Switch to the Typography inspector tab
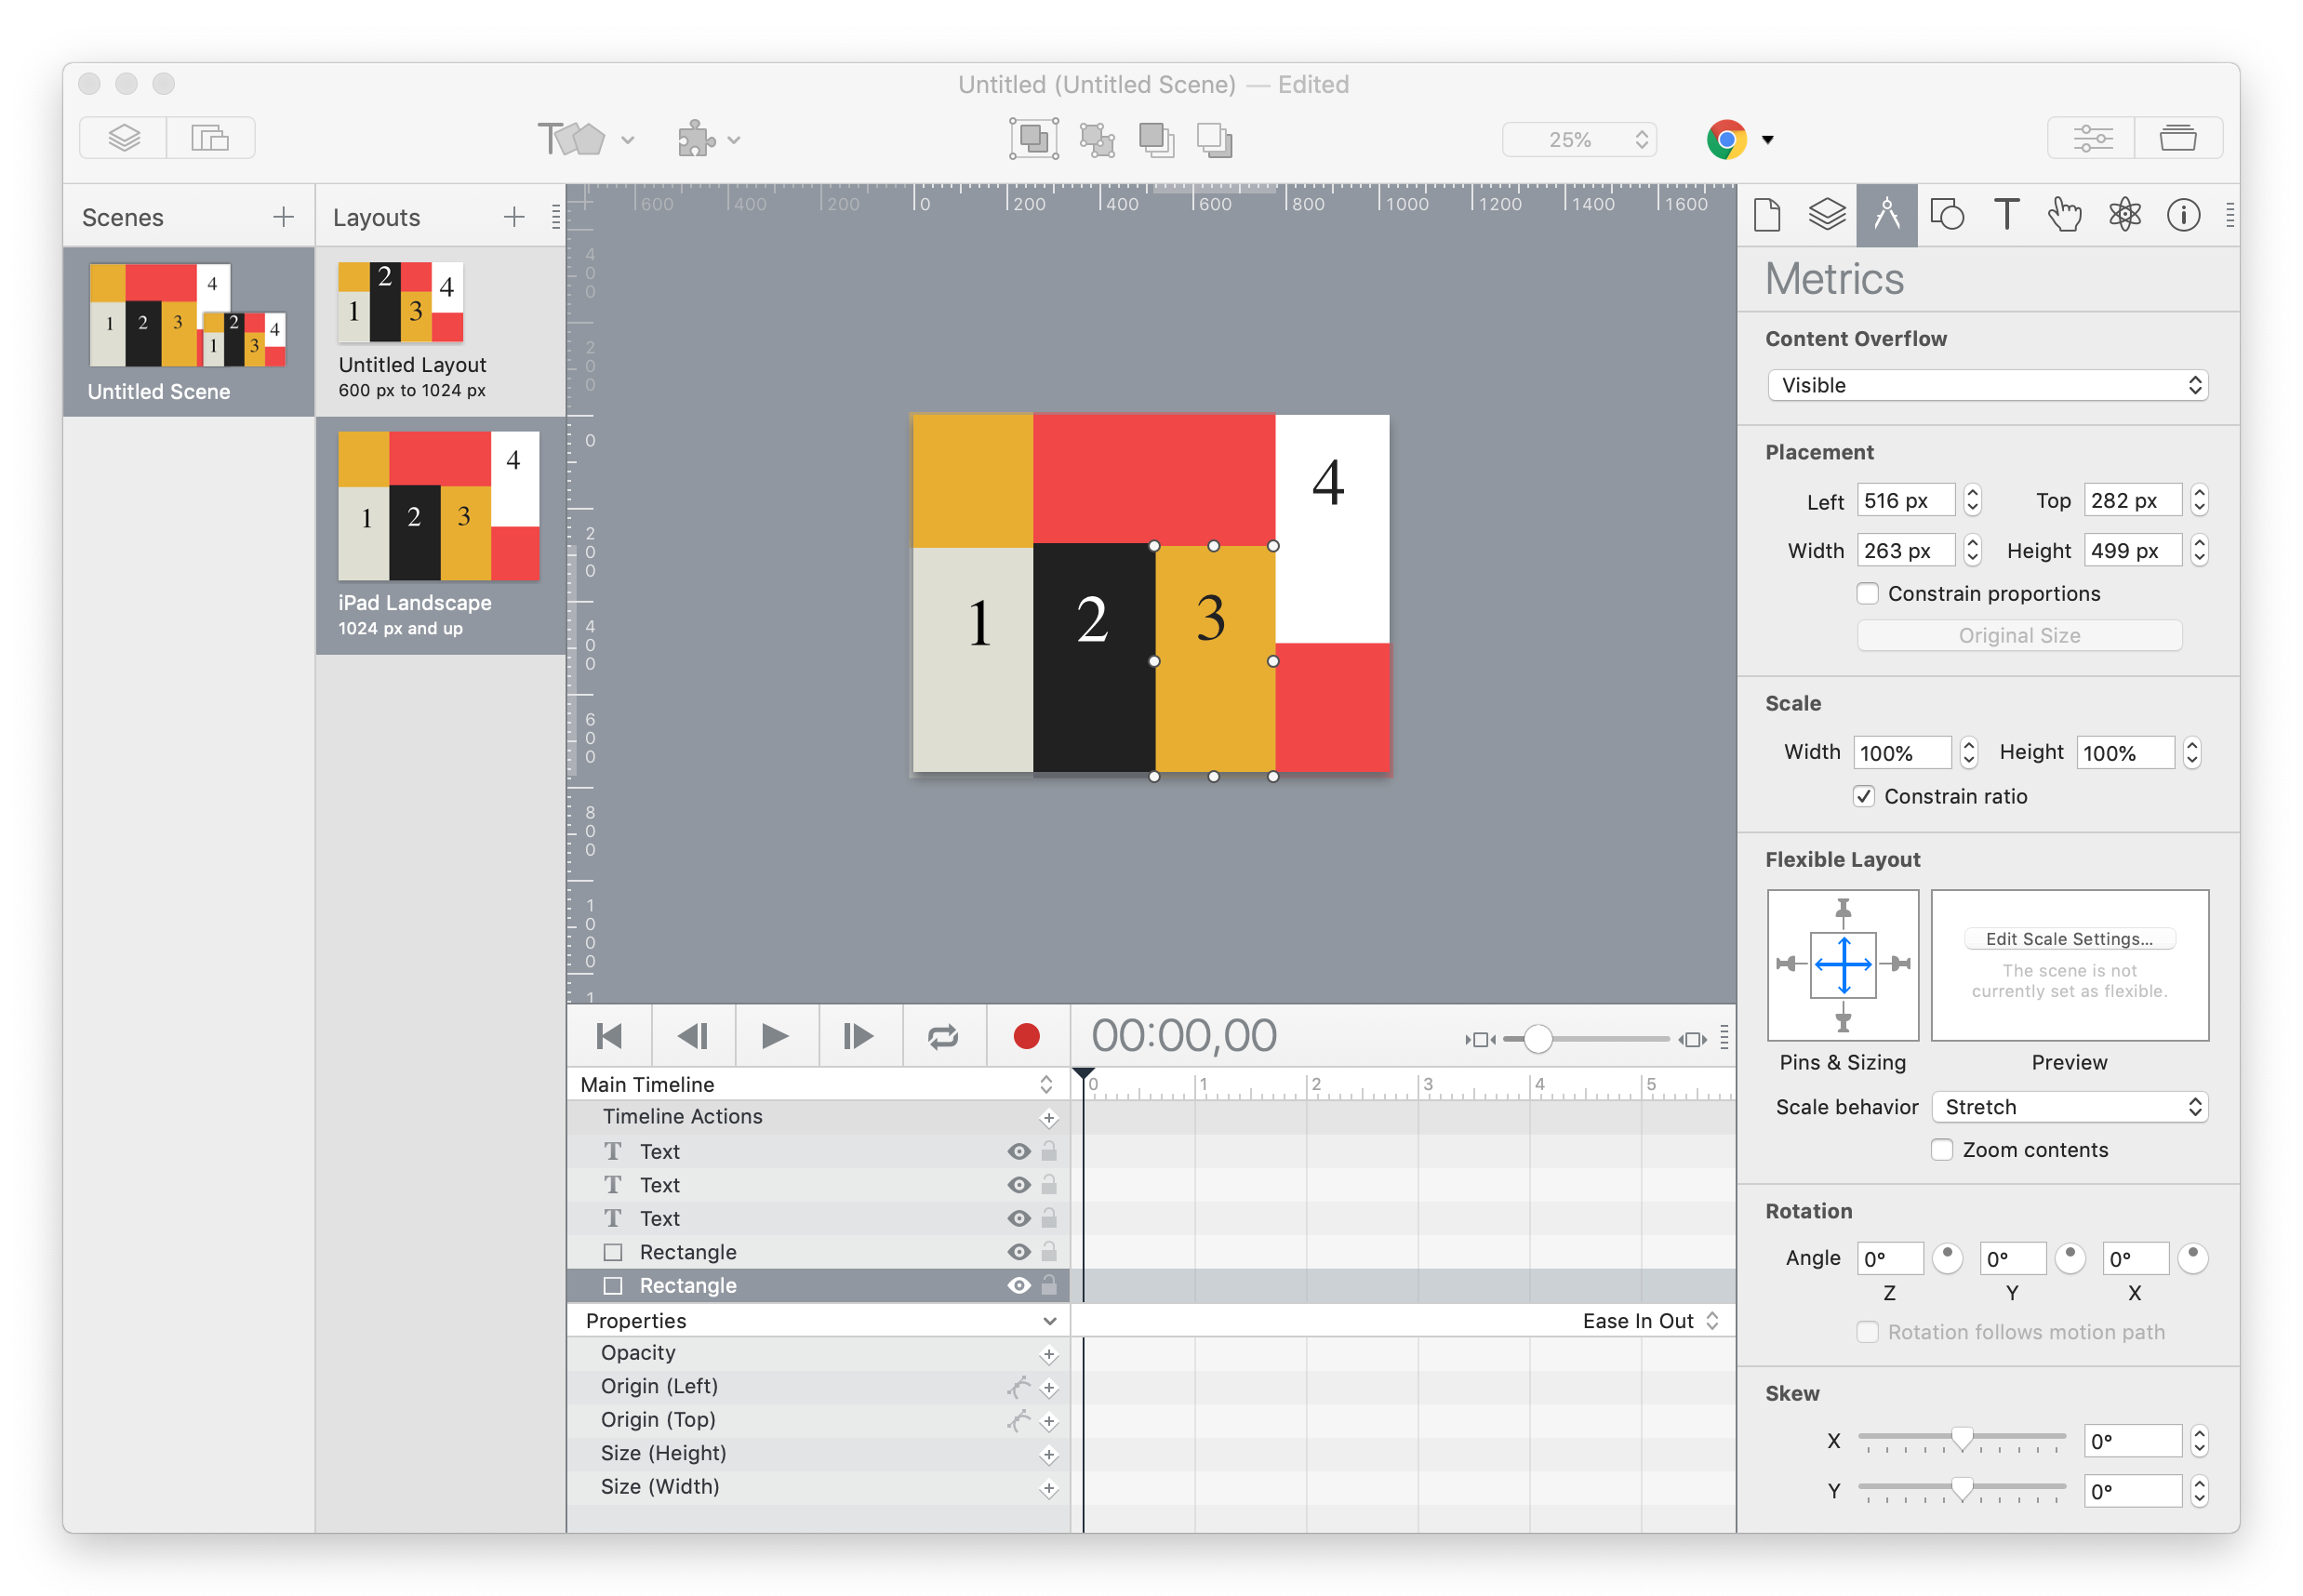The height and width of the screenshot is (1596, 2303). 2006,215
